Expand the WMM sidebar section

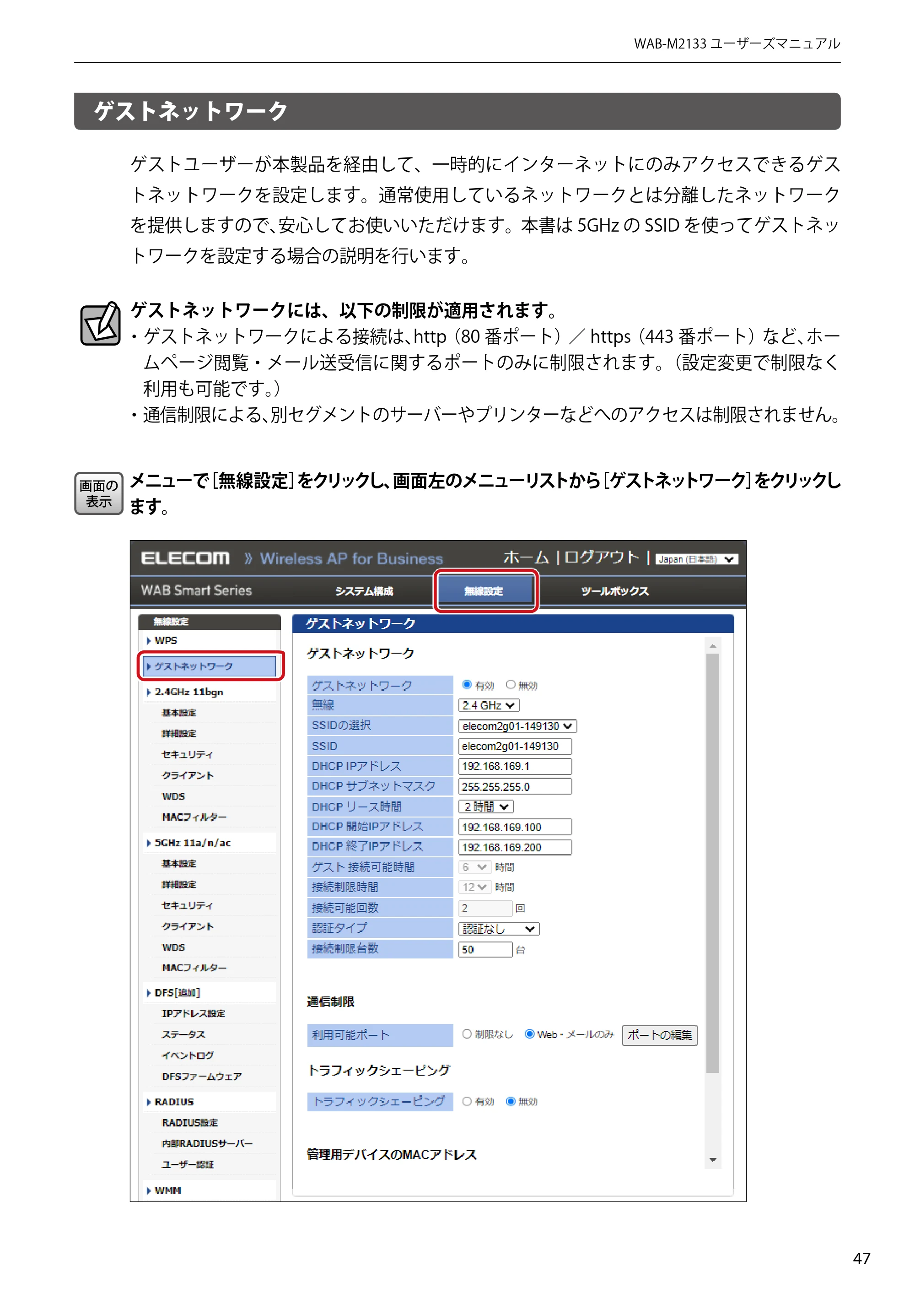(167, 1191)
